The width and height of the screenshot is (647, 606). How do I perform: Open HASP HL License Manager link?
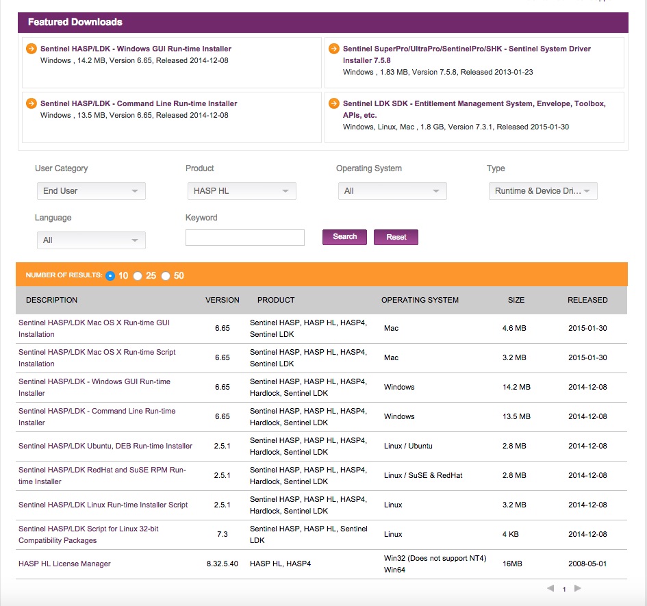coord(64,564)
